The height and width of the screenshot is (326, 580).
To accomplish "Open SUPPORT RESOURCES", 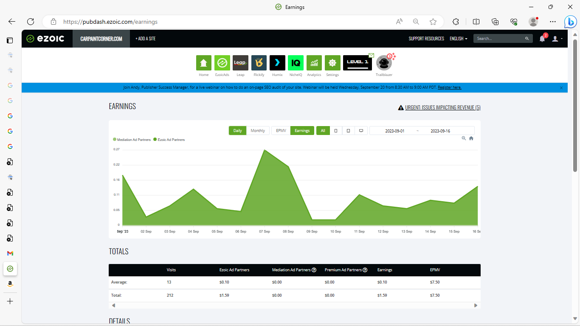I will (426, 39).
